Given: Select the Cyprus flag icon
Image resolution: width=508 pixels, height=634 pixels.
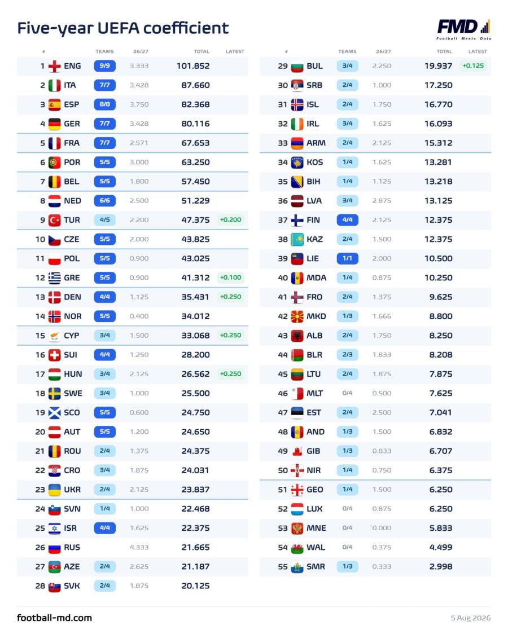Looking at the screenshot, I should point(54,336).
